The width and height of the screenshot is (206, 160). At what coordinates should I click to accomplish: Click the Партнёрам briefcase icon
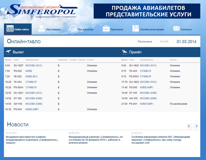tap(106, 28)
